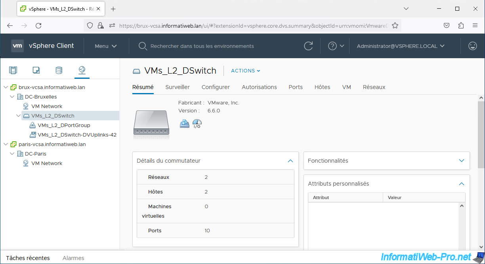Collapse the DC-Paris datacenter node
The width and height of the screenshot is (485, 264).
point(12,154)
